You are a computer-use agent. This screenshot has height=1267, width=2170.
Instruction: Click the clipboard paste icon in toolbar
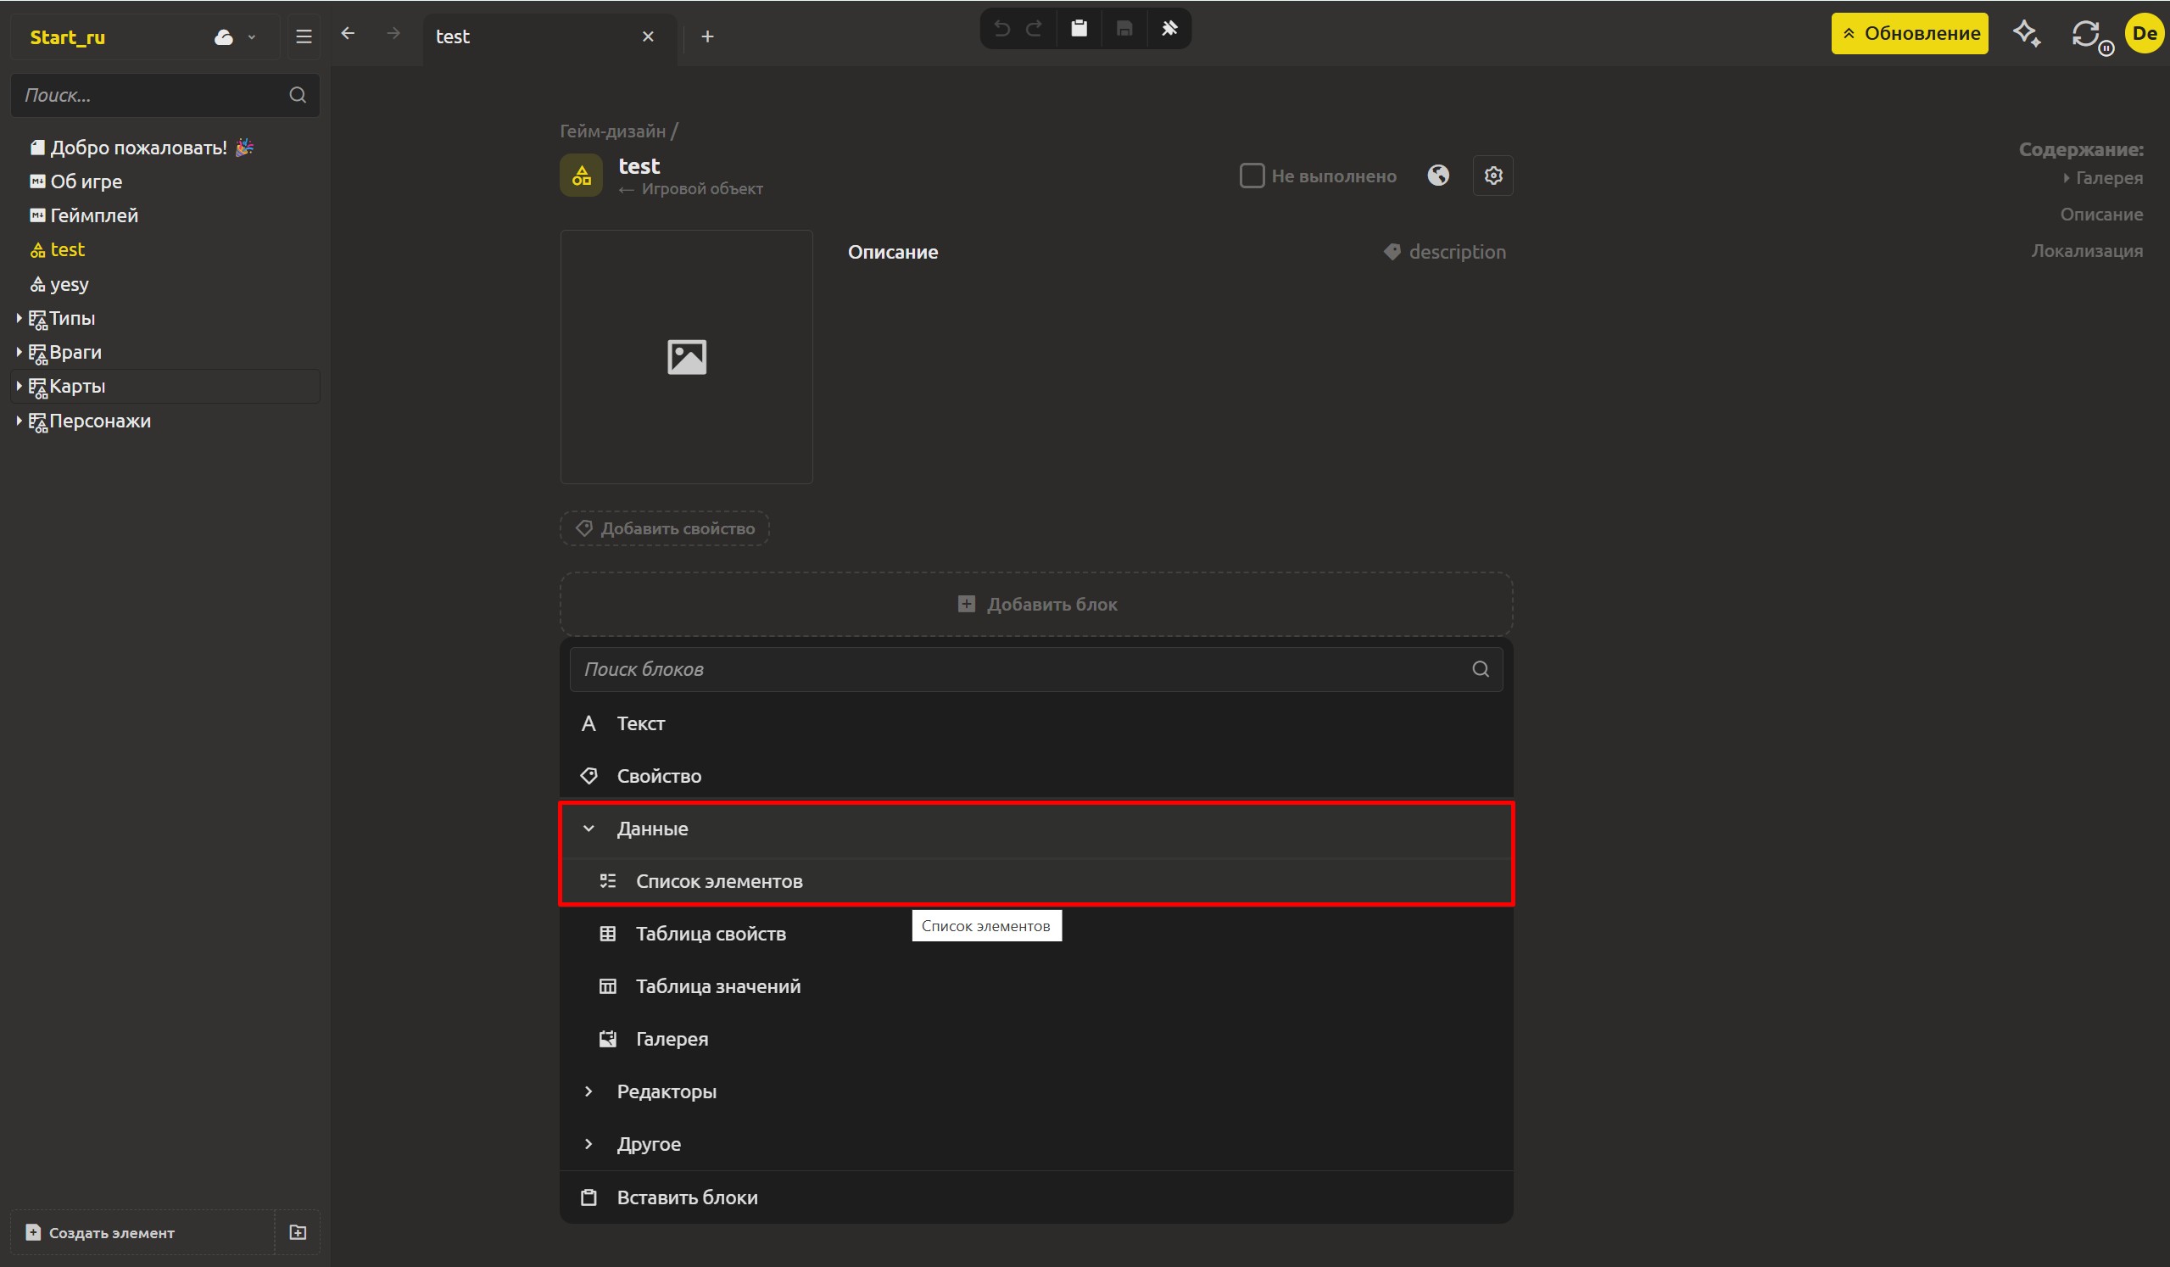[1078, 29]
